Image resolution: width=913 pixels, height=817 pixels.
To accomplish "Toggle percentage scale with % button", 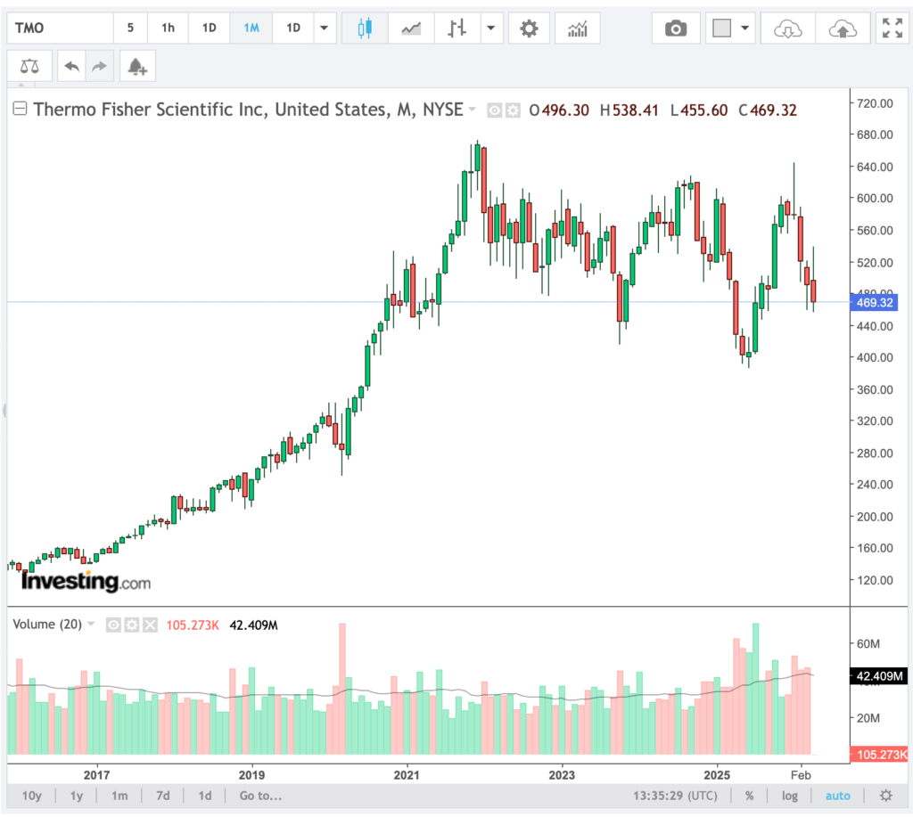I will pyautogui.click(x=750, y=796).
